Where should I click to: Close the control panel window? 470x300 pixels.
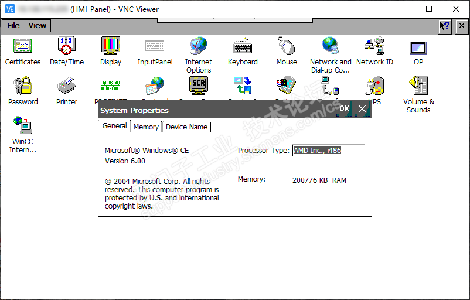pos(462,26)
